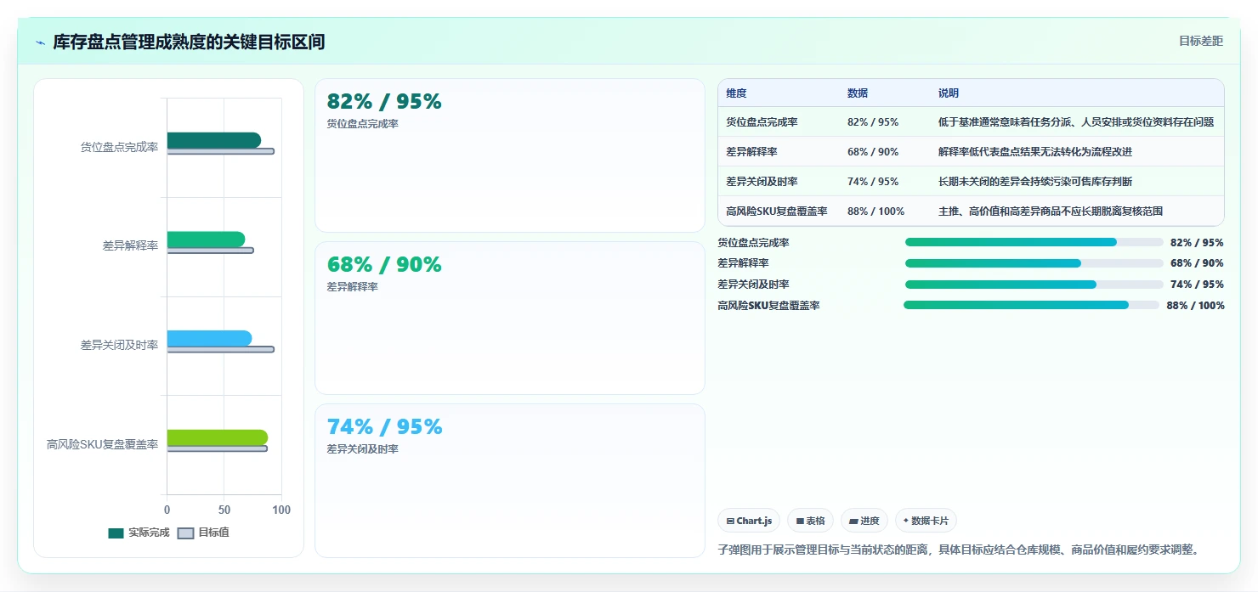Click the 74% / 95% progress value label

click(x=1197, y=285)
